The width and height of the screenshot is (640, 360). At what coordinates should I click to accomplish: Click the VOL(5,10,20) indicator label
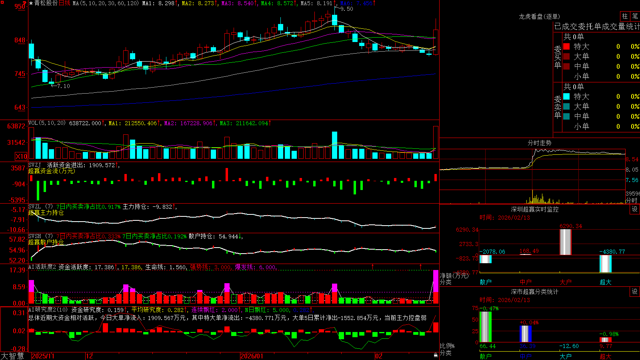(47, 123)
